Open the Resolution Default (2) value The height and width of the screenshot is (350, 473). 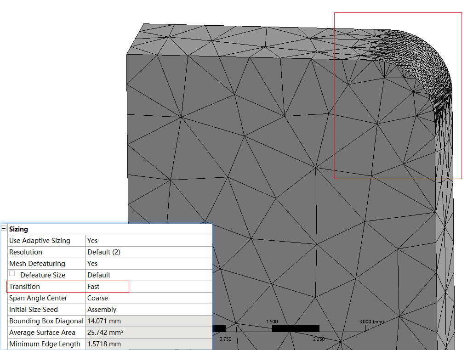(148, 252)
